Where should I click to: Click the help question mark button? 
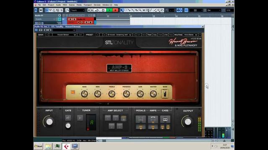(x=200, y=35)
